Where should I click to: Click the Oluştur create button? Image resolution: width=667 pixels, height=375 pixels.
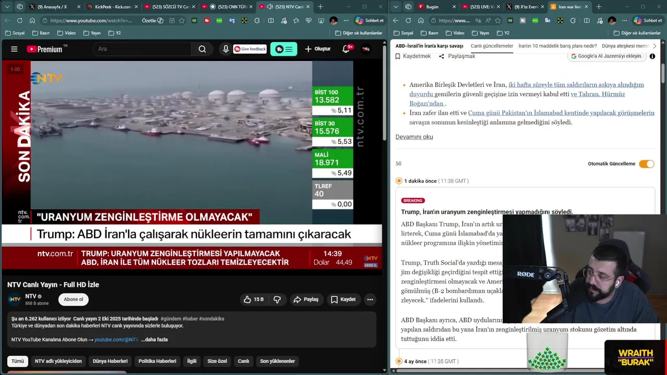click(x=318, y=49)
